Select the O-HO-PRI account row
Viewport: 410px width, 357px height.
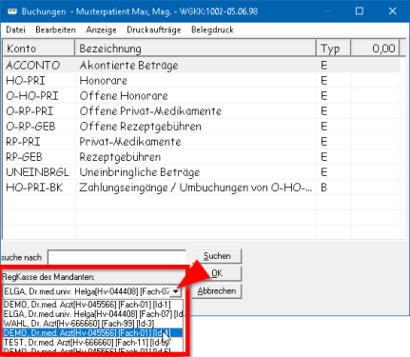pos(202,96)
